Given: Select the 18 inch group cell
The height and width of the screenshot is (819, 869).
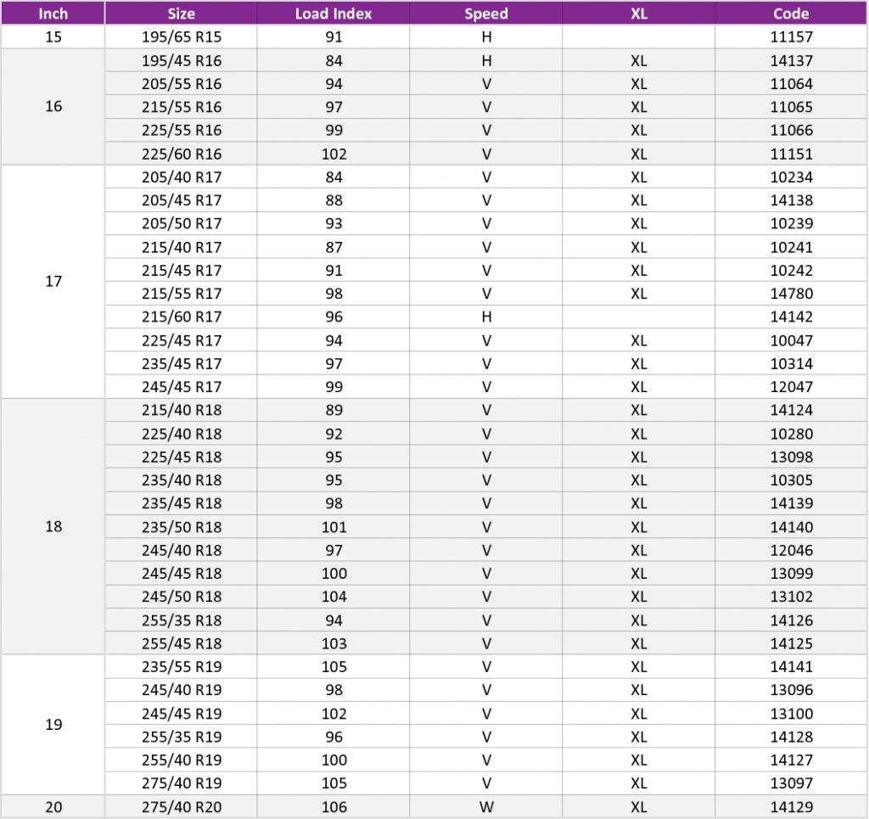Looking at the screenshot, I should (x=53, y=526).
